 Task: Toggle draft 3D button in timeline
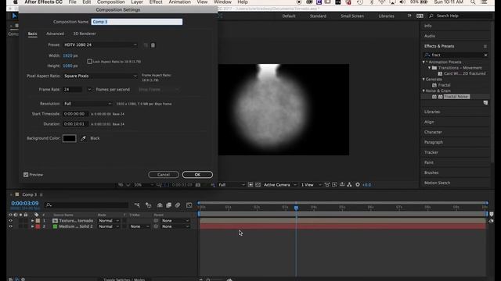tap(149, 205)
